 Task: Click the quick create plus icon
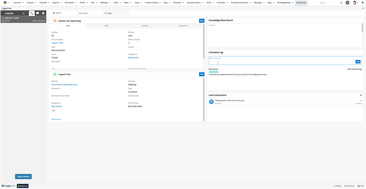[362, 3]
